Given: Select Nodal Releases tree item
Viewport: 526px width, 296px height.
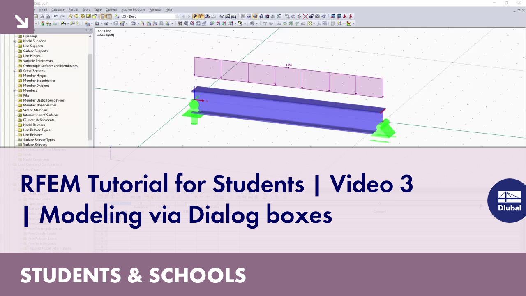Looking at the screenshot, I should (x=34, y=125).
